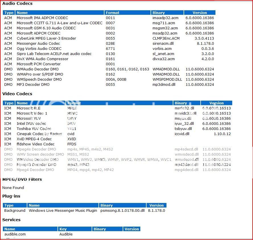Click the audible.com service name

15,234
